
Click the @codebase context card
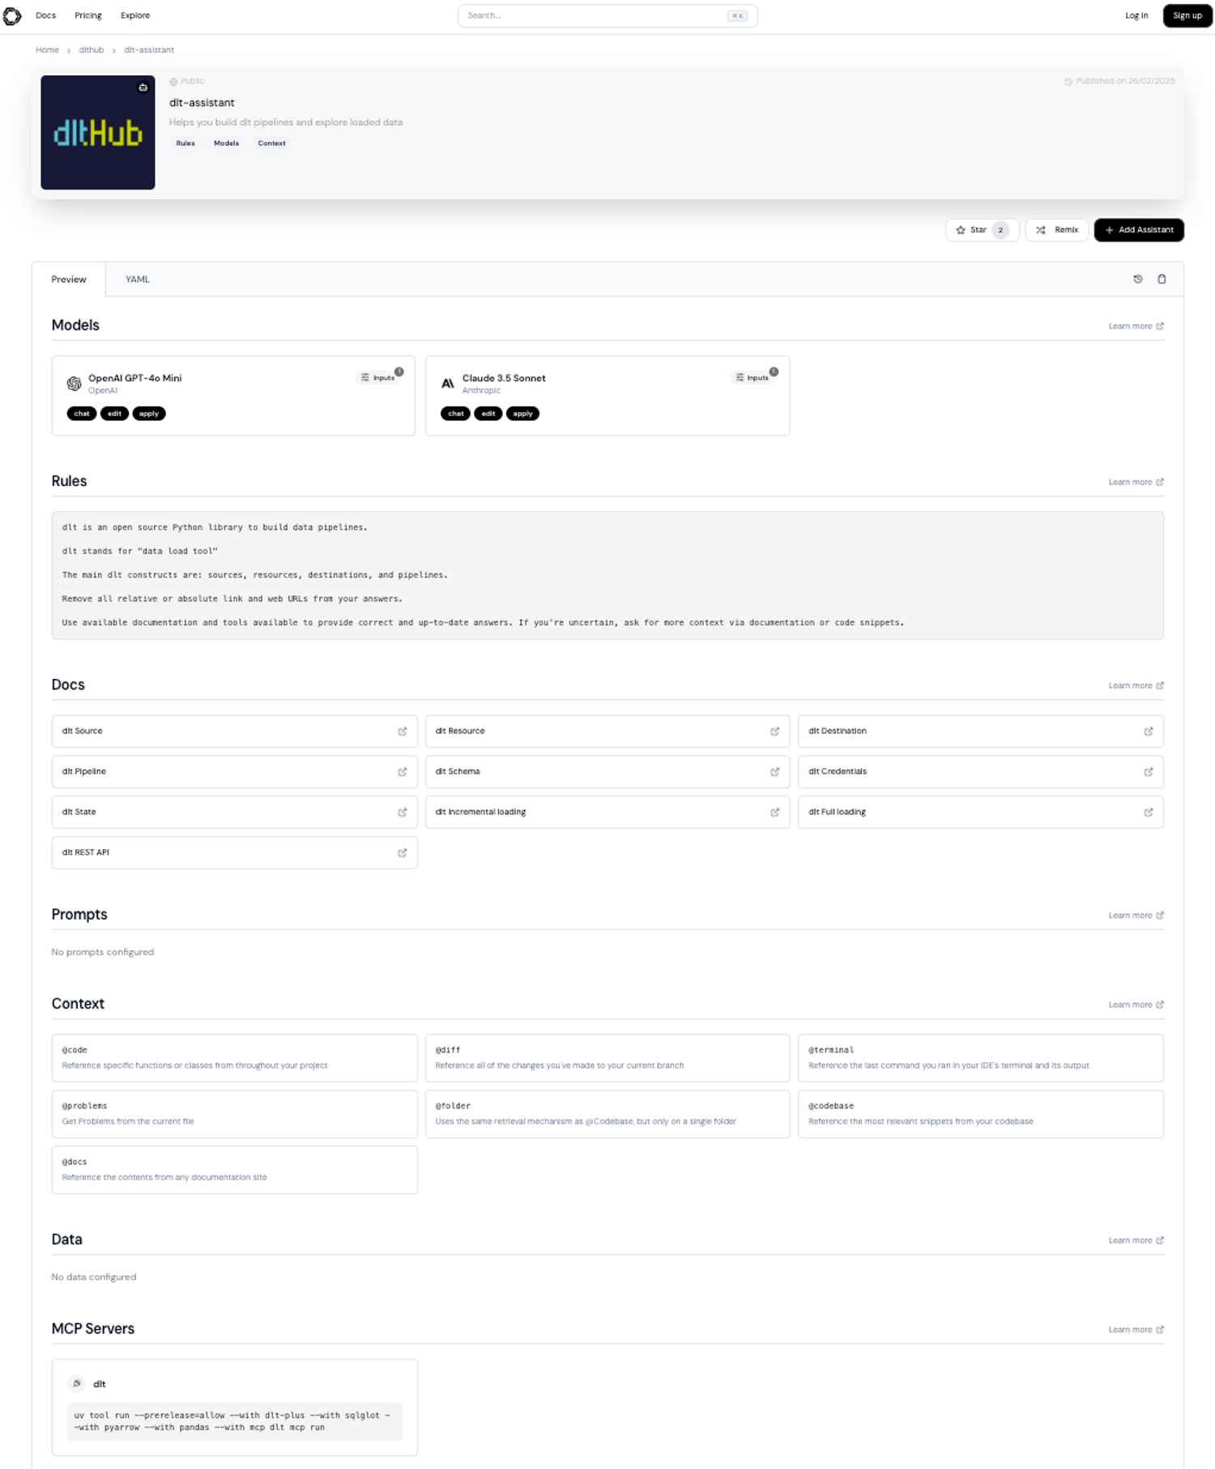point(980,1113)
